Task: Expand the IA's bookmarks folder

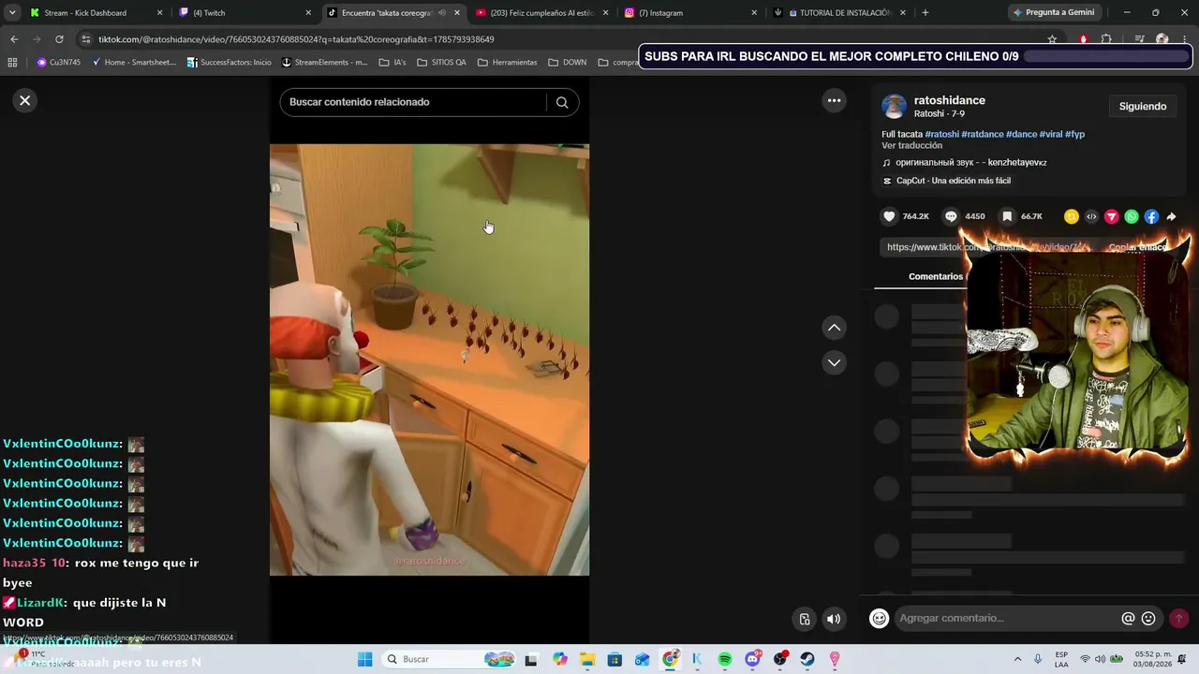Action: tap(392, 63)
